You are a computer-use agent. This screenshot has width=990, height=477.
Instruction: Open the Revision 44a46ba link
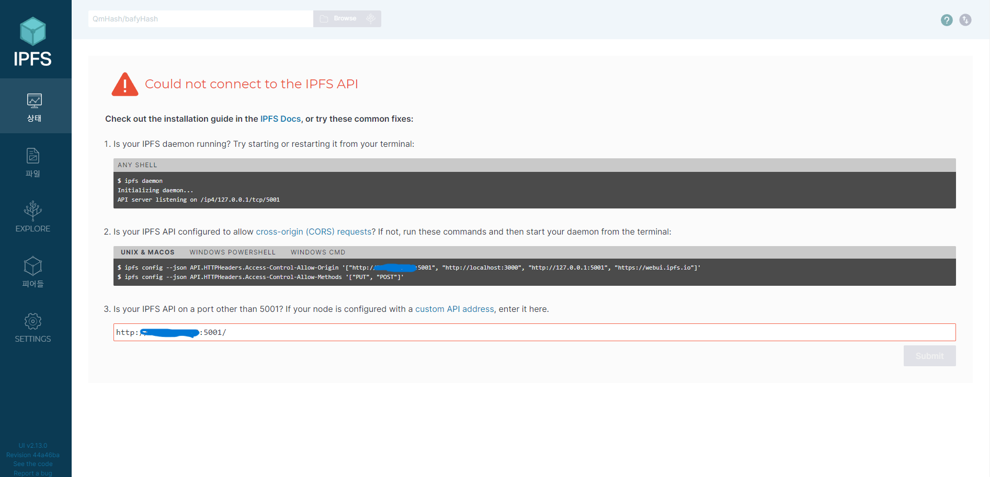point(33,455)
